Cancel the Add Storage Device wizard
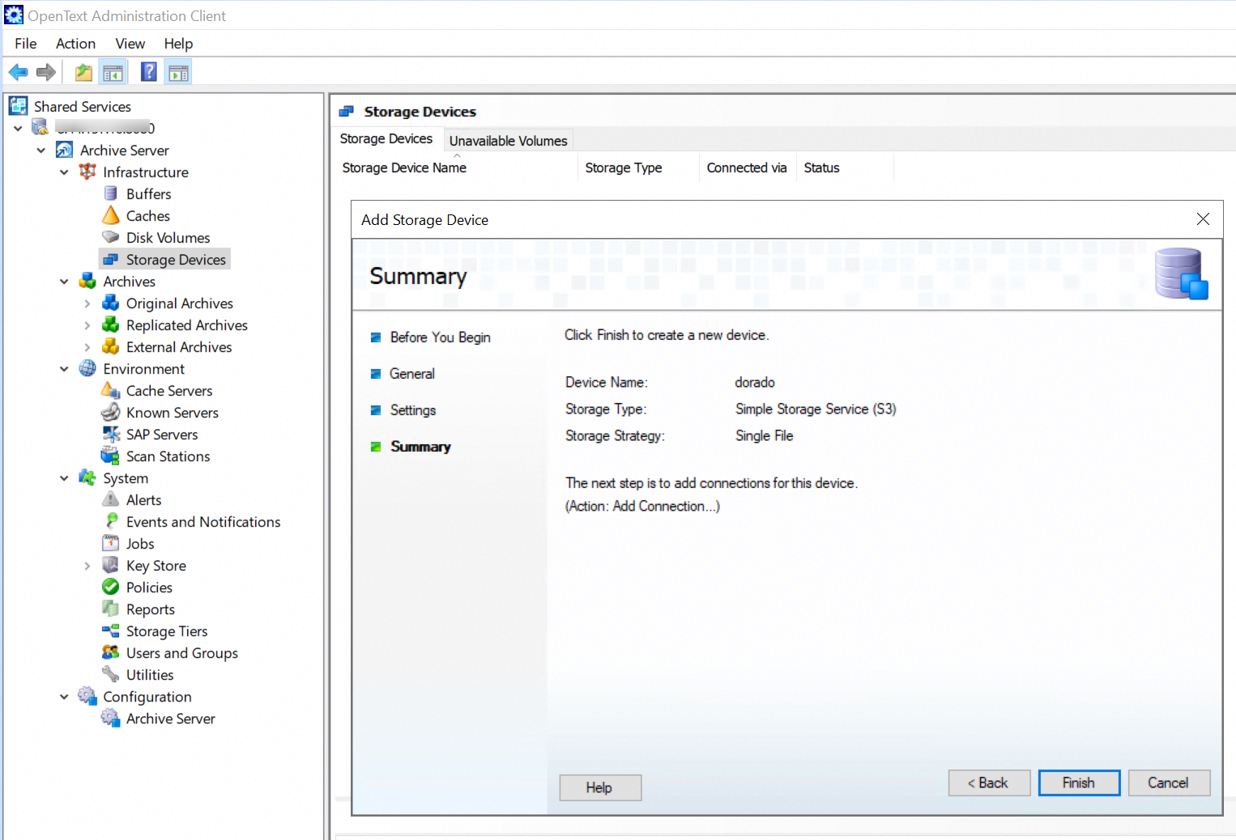 (1169, 783)
